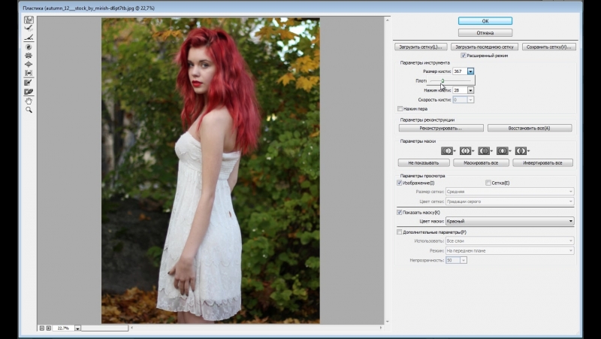Select the Hand tool

point(29,101)
